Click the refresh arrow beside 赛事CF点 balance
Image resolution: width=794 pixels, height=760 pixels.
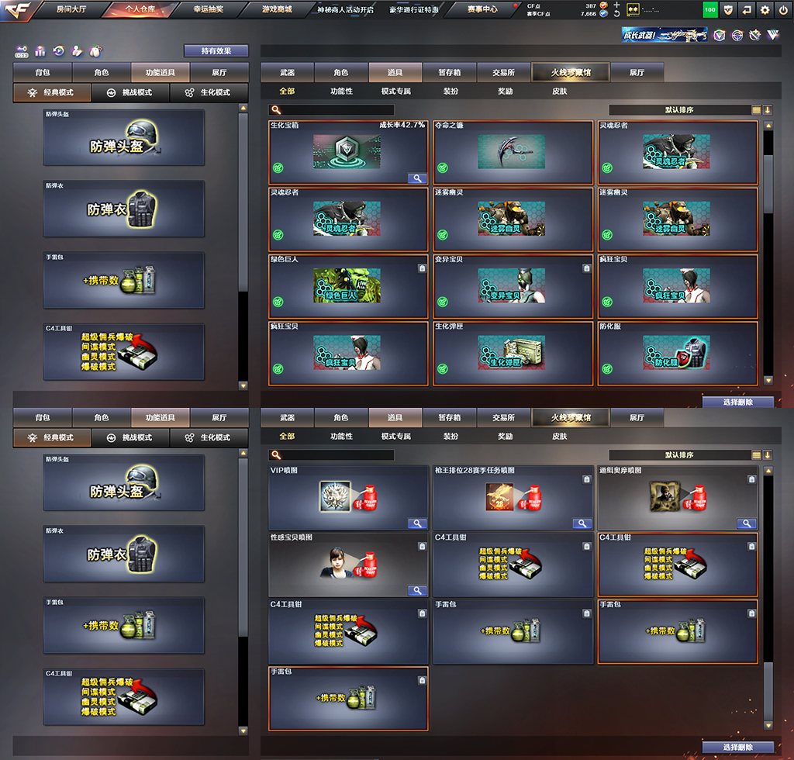[616, 14]
